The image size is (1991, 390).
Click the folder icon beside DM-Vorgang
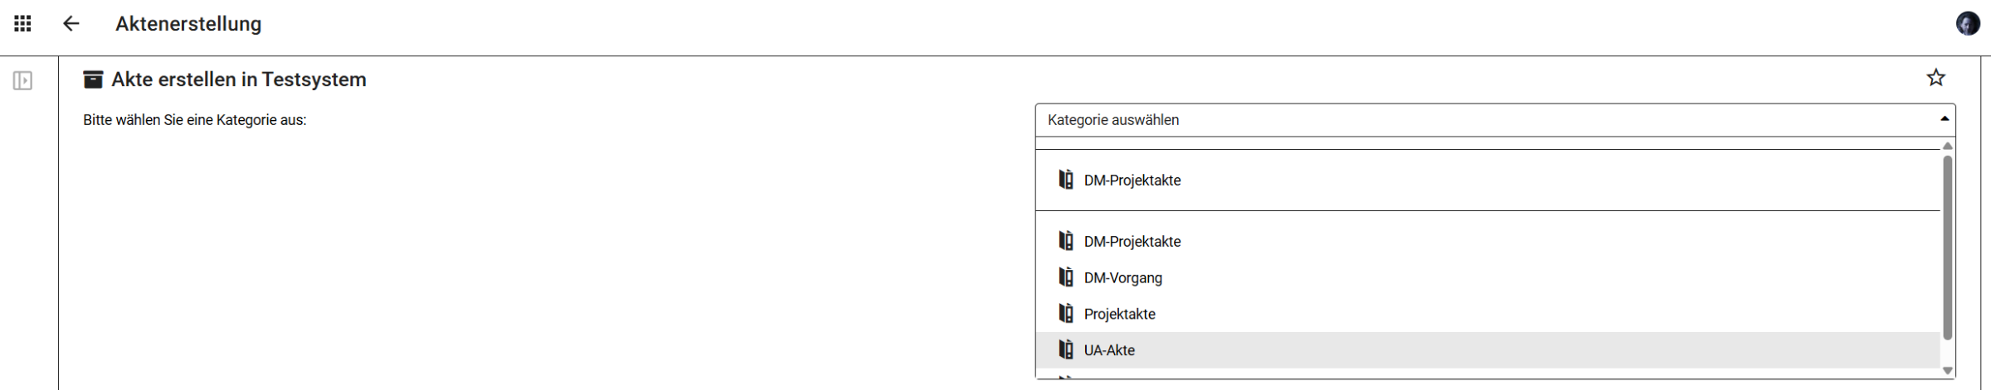point(1066,277)
